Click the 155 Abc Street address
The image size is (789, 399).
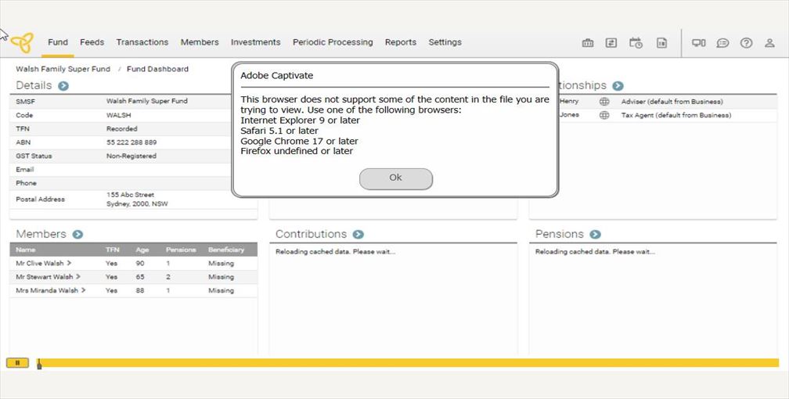coord(130,195)
